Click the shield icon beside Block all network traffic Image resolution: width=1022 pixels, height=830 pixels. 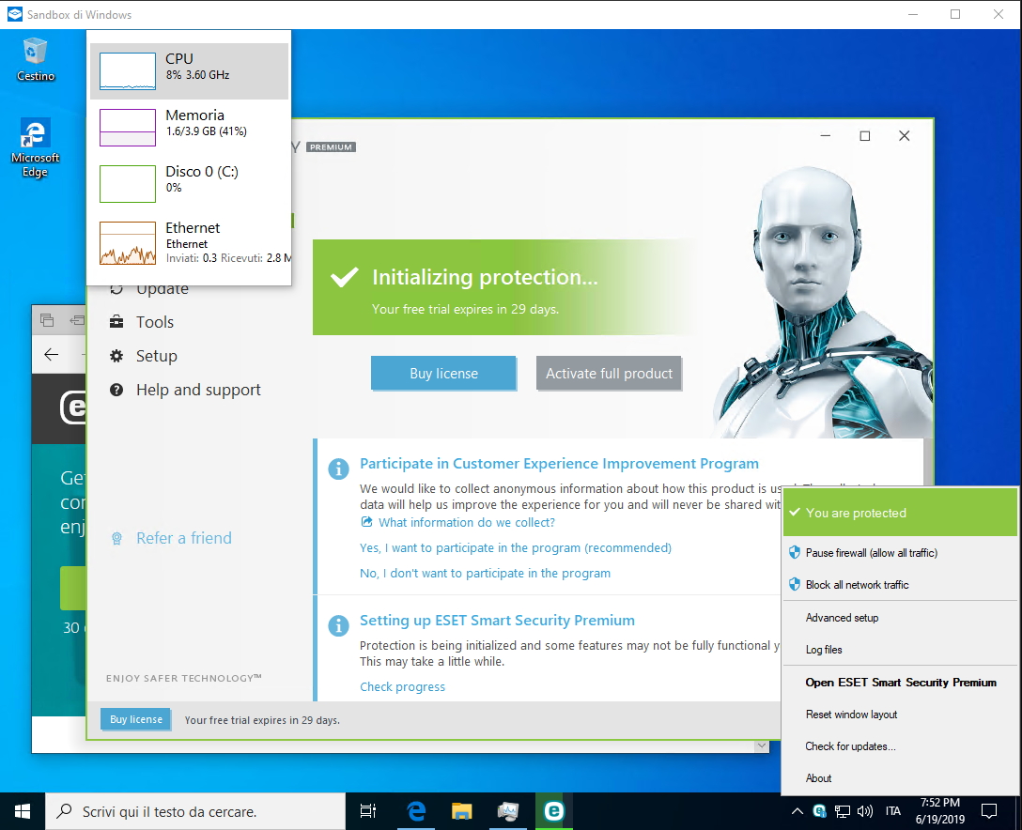click(x=794, y=584)
